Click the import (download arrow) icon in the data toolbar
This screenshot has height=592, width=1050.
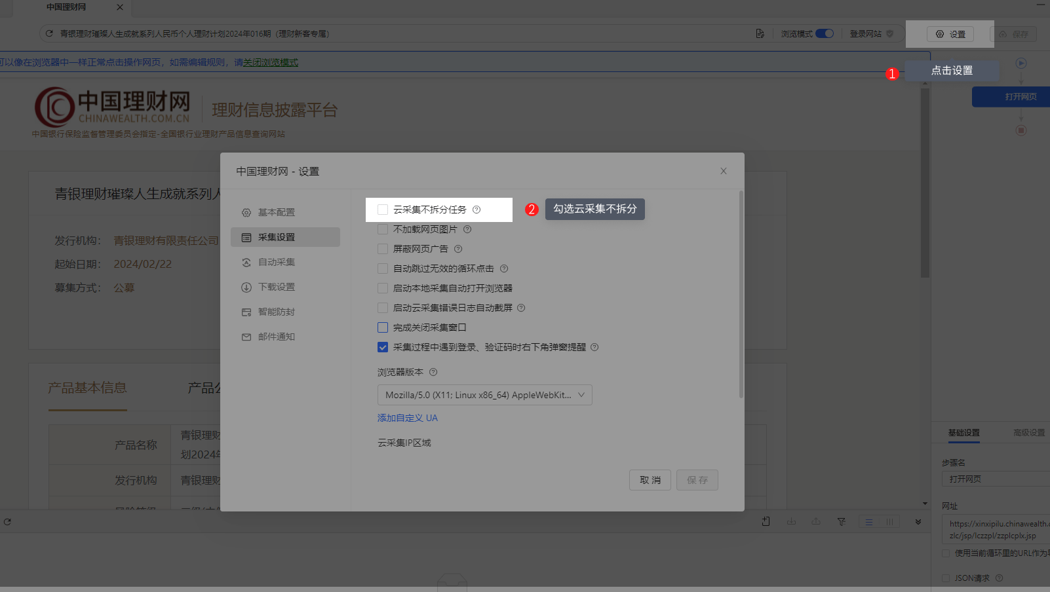coord(791,521)
